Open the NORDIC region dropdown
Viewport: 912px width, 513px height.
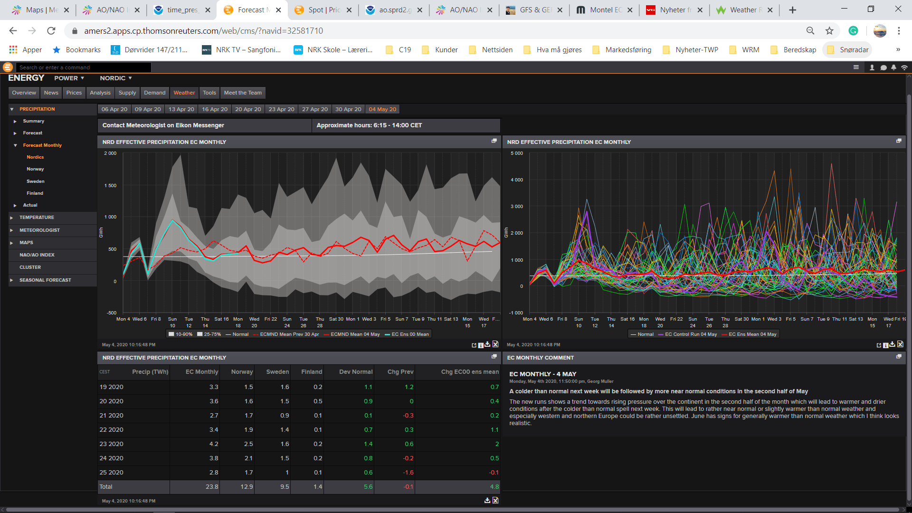(115, 78)
